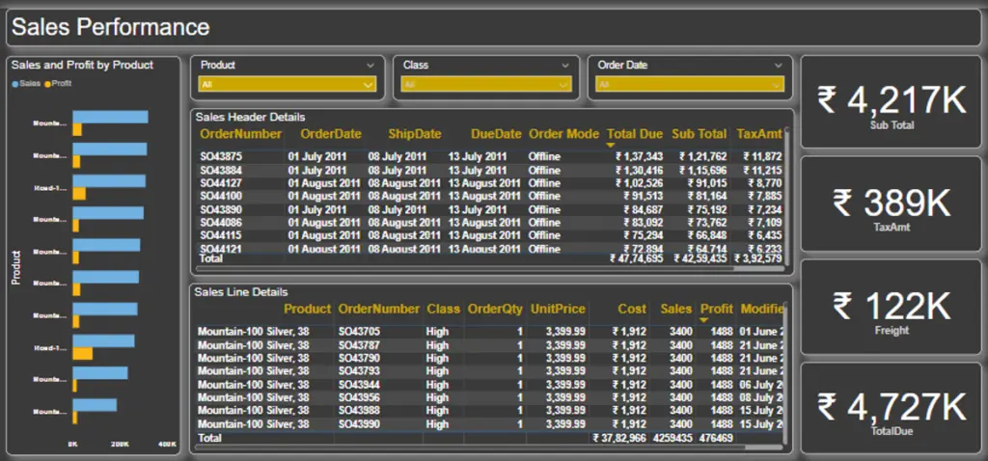Screen dimensions: 988x461
Task: Select order SO43875 in Sales Header Details
Action: [x=220, y=157]
